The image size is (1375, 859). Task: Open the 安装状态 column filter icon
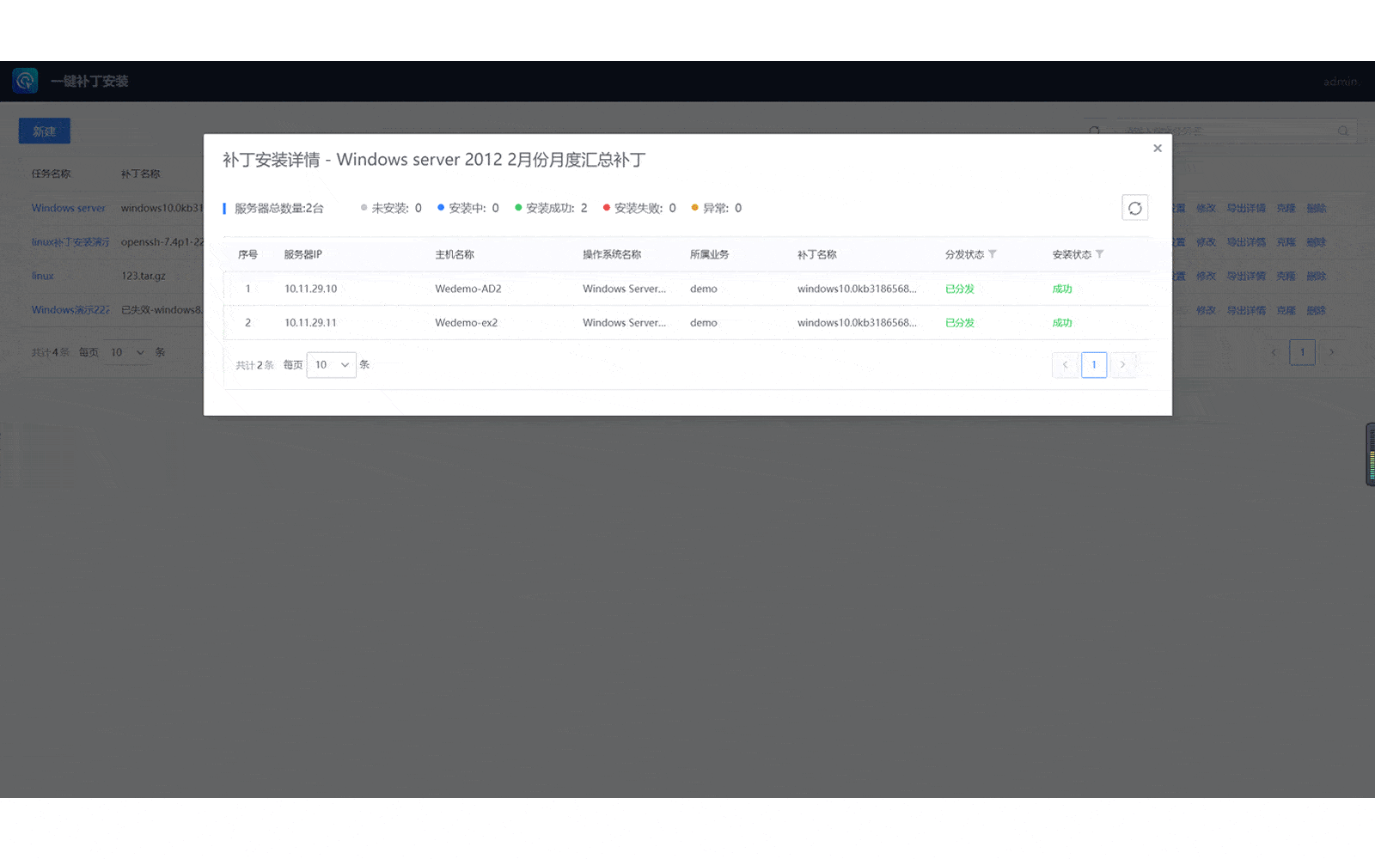tap(1100, 254)
